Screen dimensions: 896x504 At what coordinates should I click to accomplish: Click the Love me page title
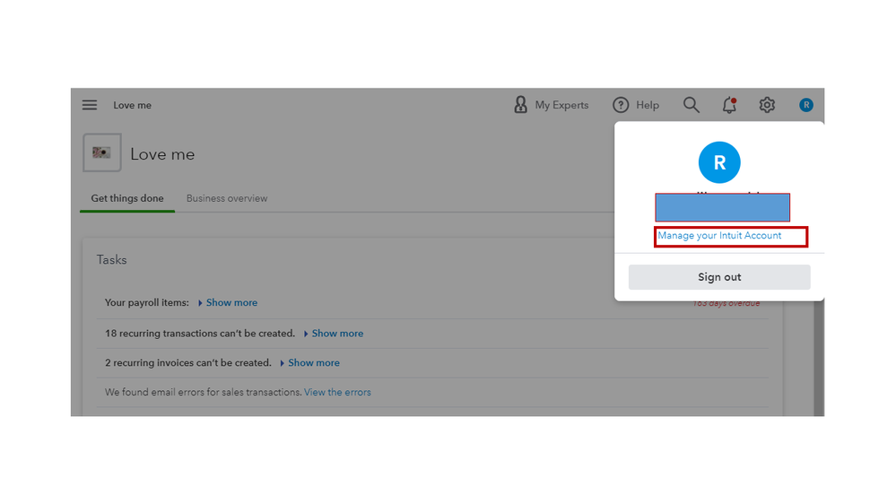click(x=162, y=154)
